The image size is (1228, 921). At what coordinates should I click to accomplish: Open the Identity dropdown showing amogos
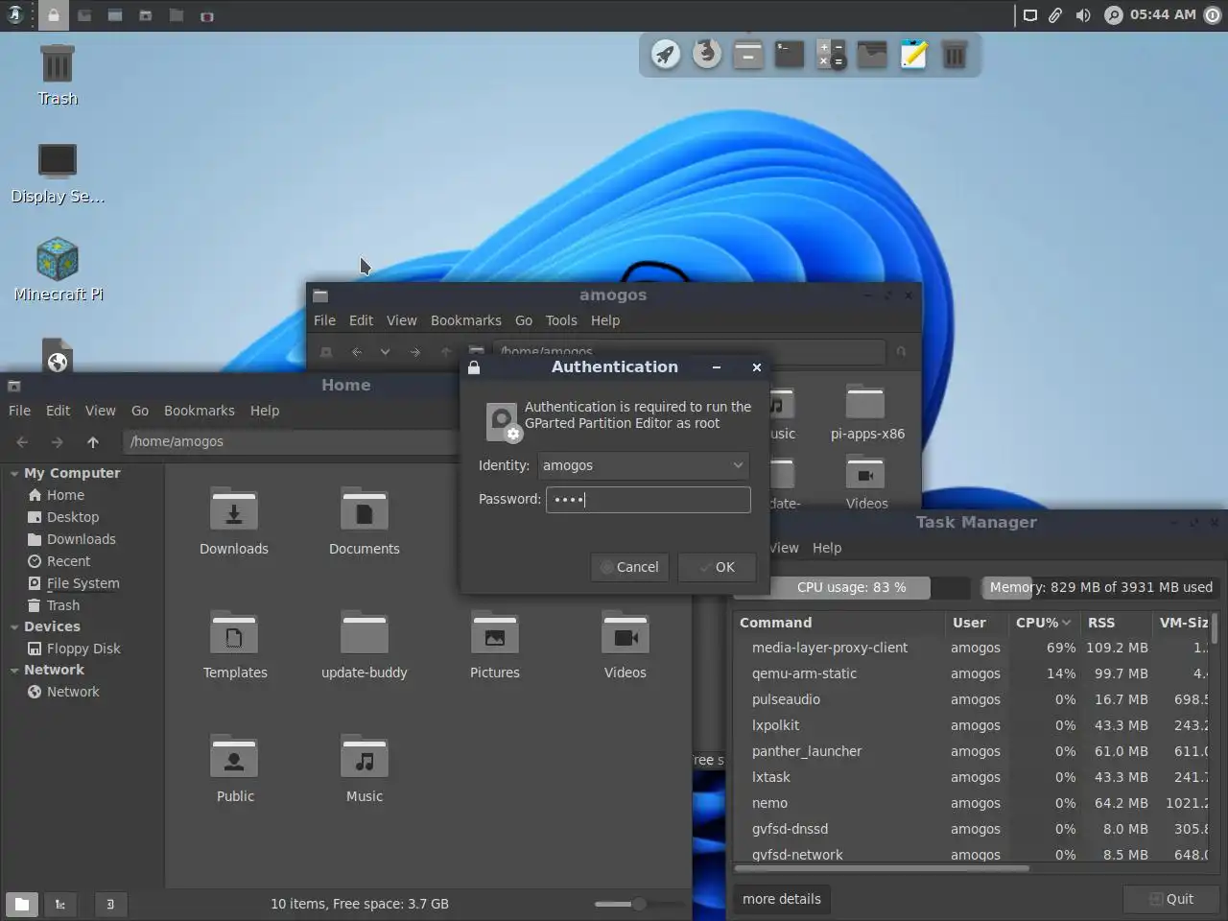[x=643, y=465]
